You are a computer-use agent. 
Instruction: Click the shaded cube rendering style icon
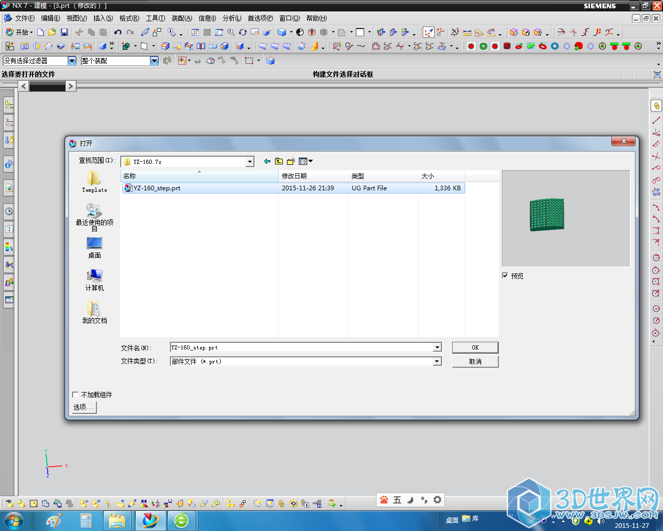pos(282,32)
